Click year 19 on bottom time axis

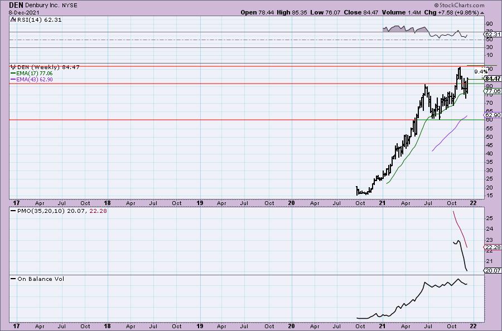coord(200,326)
